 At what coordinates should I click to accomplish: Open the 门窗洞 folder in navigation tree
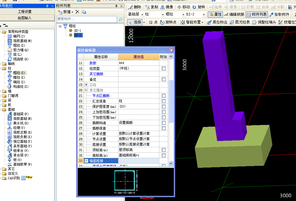10,96
